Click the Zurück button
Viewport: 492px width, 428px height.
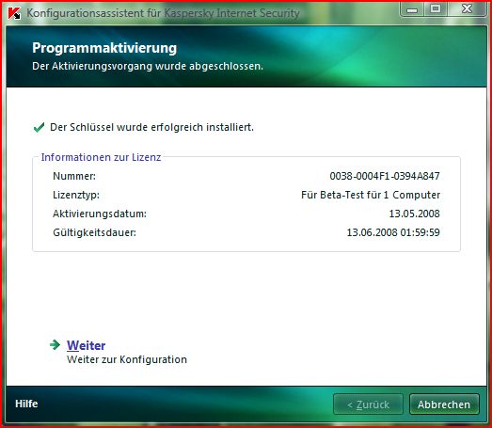coord(368,404)
